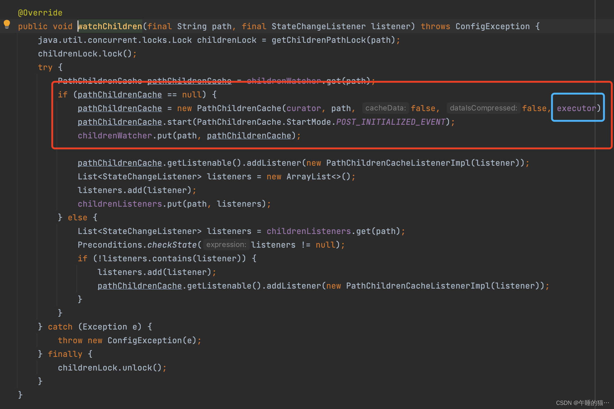Click the 'catch' keyword
The image size is (614, 409).
click(x=60, y=327)
